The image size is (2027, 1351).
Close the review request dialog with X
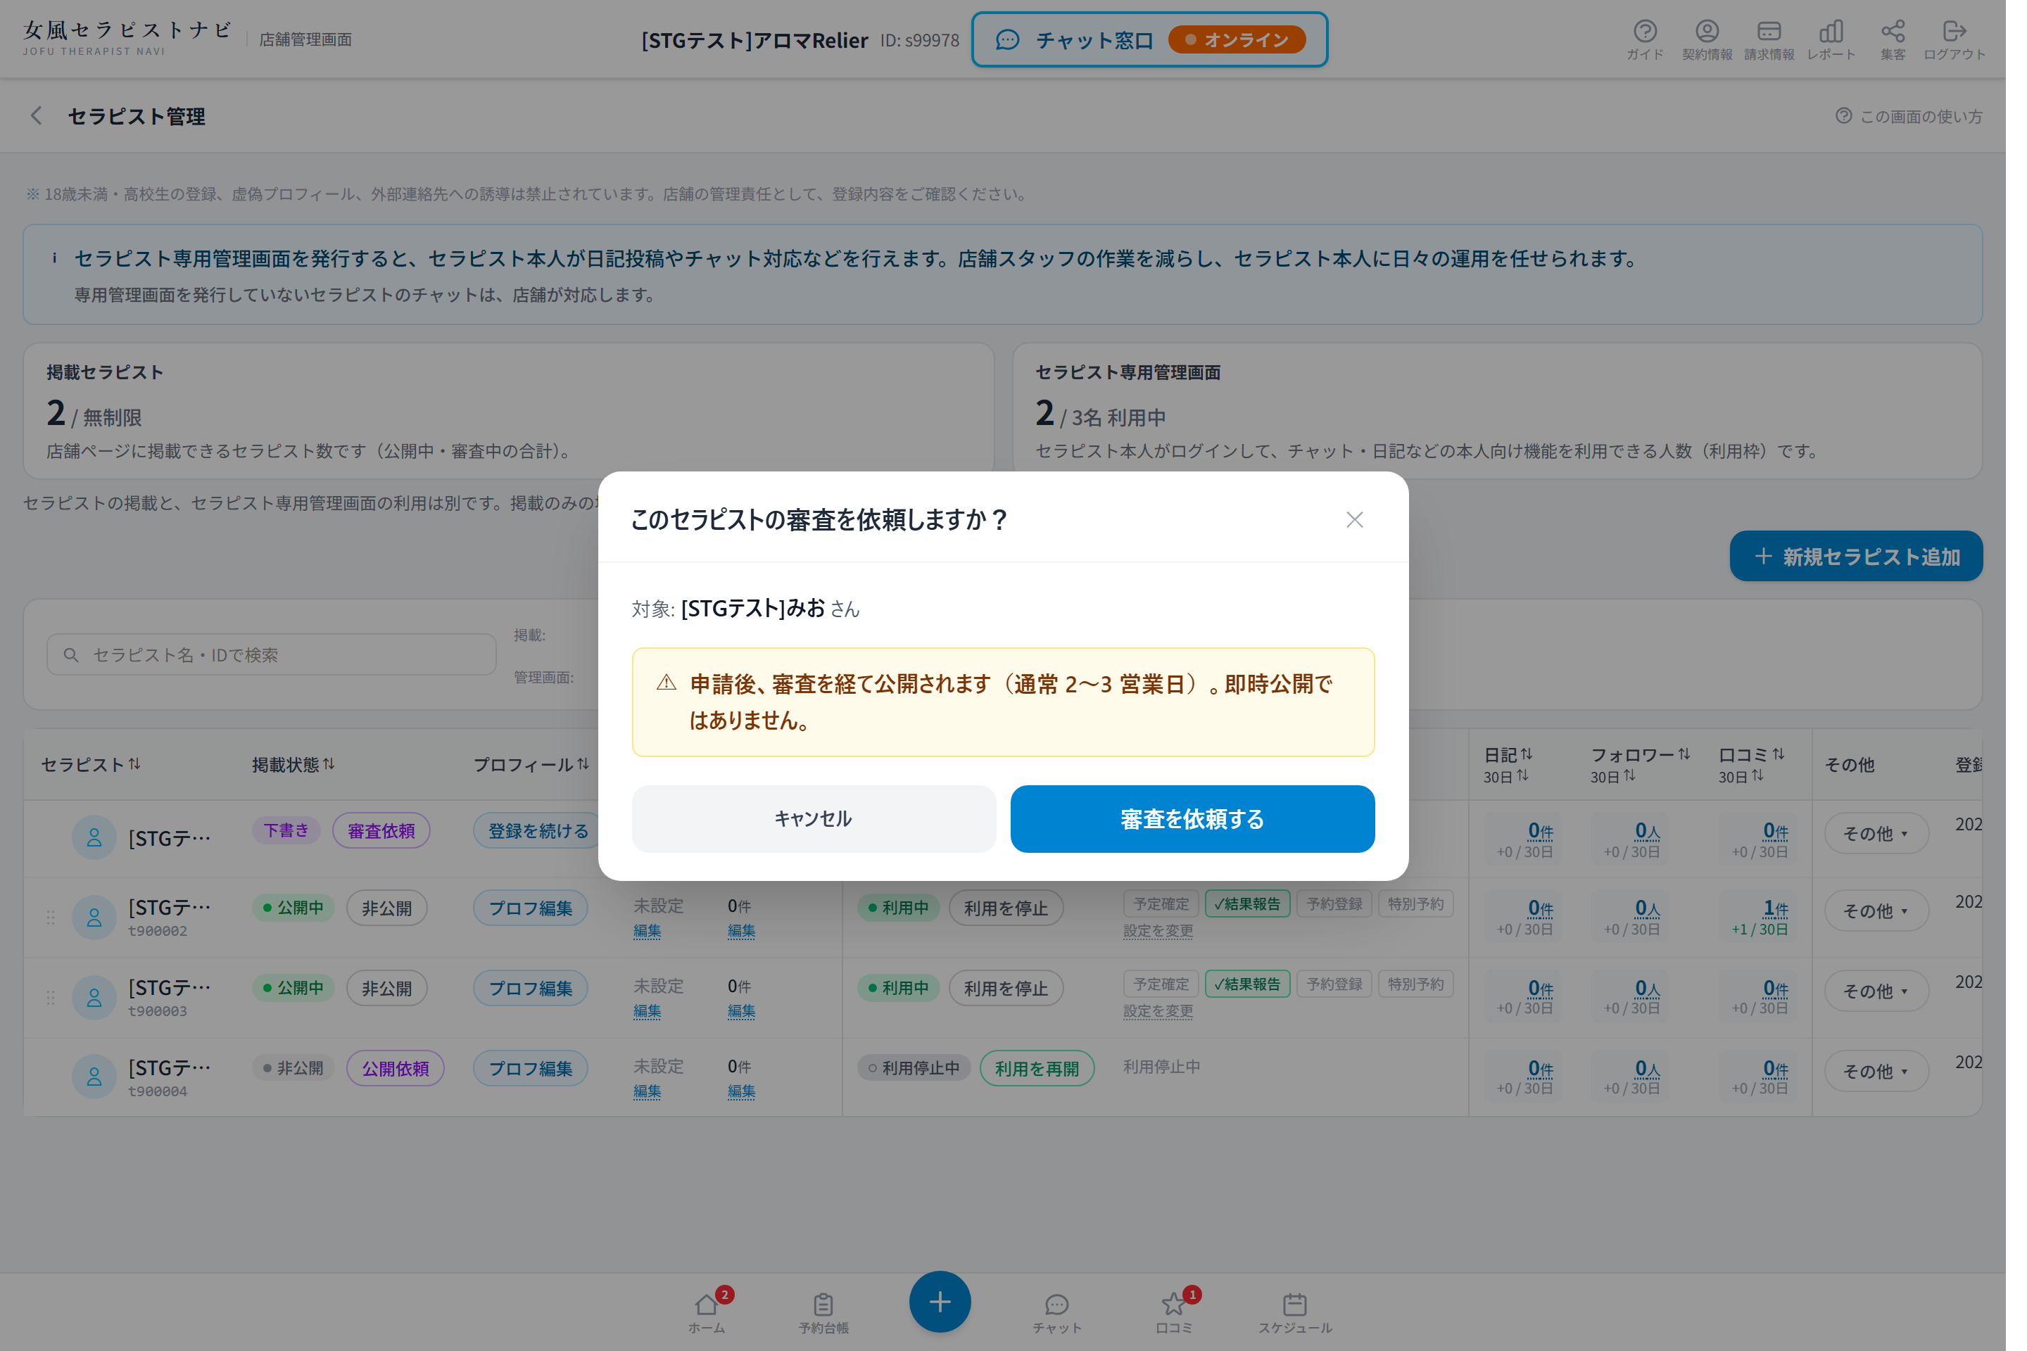point(1354,519)
